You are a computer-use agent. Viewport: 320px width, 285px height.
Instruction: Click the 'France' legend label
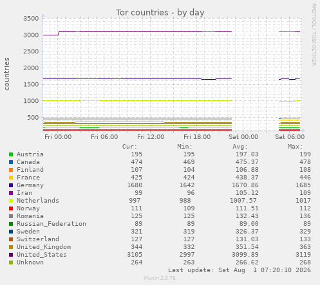[x=28, y=178]
